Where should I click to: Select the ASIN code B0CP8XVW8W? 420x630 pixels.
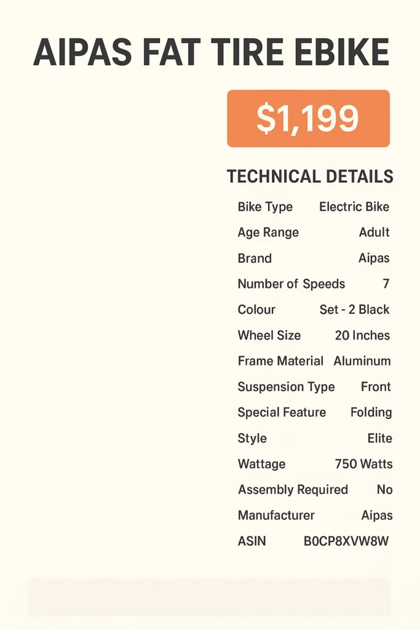(346, 541)
